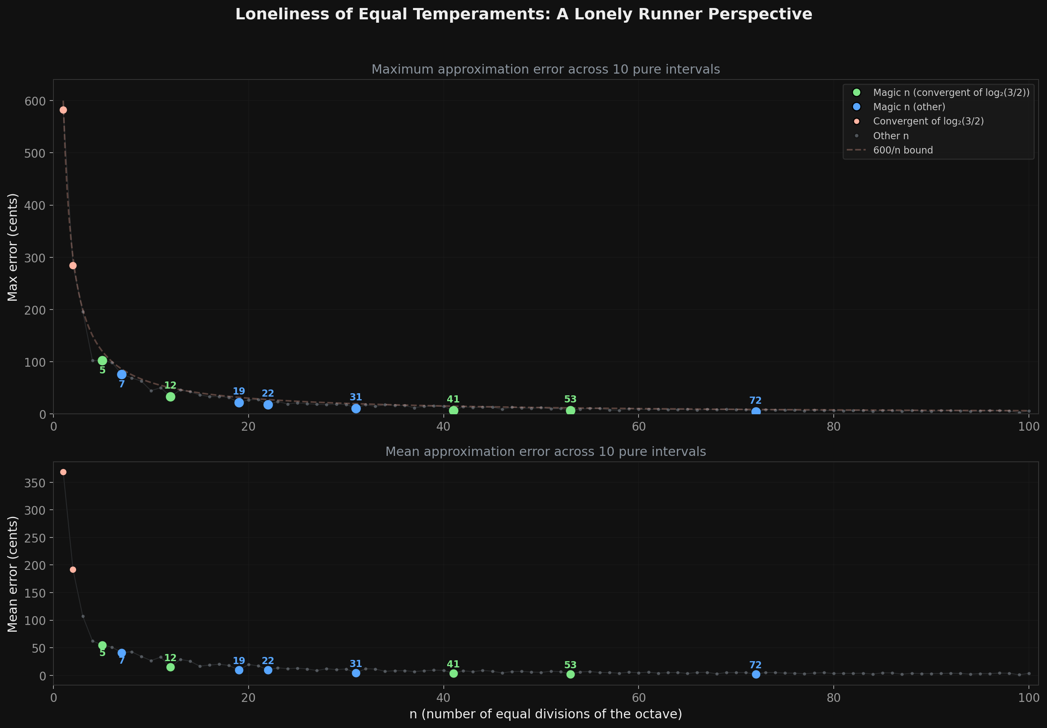Click the annotation label 41 above its green point

click(x=453, y=399)
